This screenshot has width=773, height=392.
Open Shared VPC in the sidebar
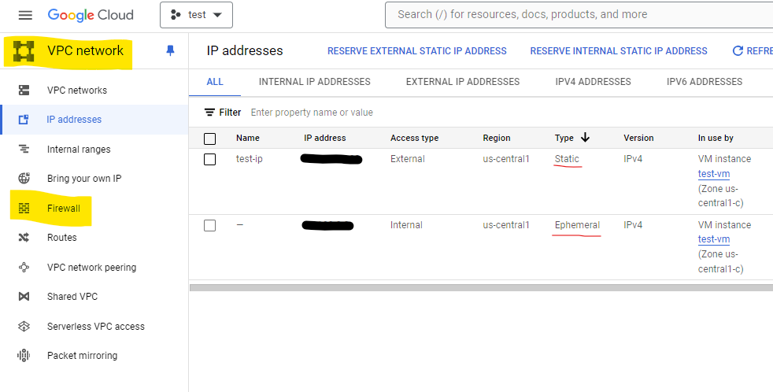[72, 296]
